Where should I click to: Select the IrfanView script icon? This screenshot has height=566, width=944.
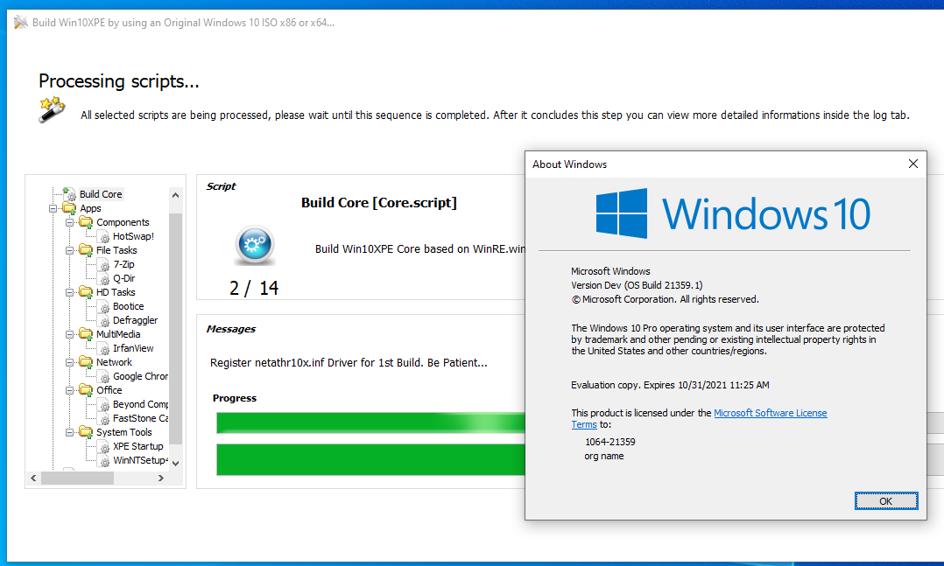[103, 348]
